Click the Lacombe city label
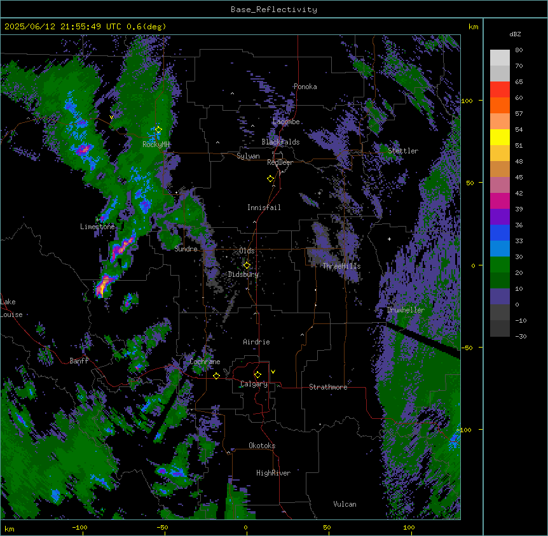Viewport: 548px width, 536px height. pos(286,122)
